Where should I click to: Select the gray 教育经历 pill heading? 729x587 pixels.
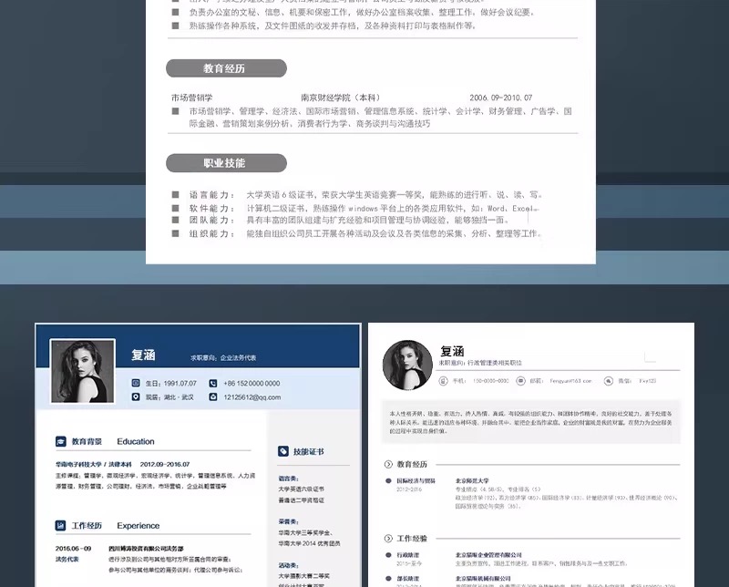point(226,68)
